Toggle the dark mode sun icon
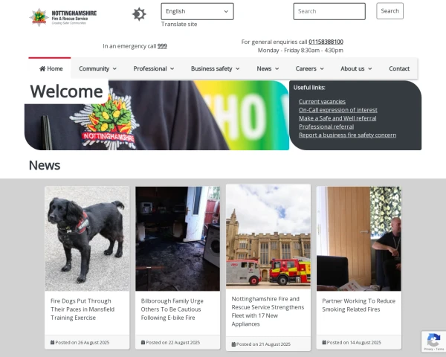Image resolution: width=446 pixels, height=357 pixels. coord(139,14)
